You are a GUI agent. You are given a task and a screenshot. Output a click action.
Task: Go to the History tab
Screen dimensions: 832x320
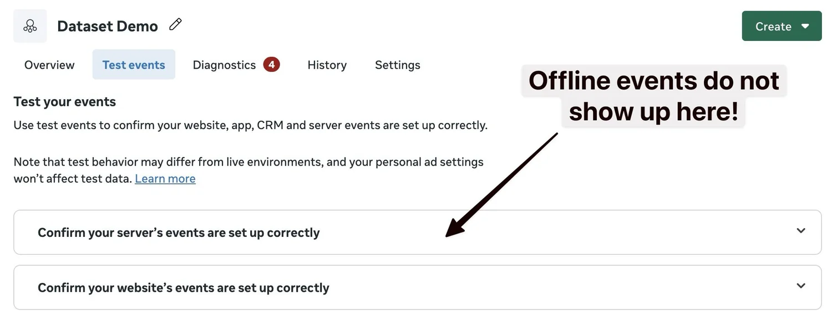pos(327,65)
